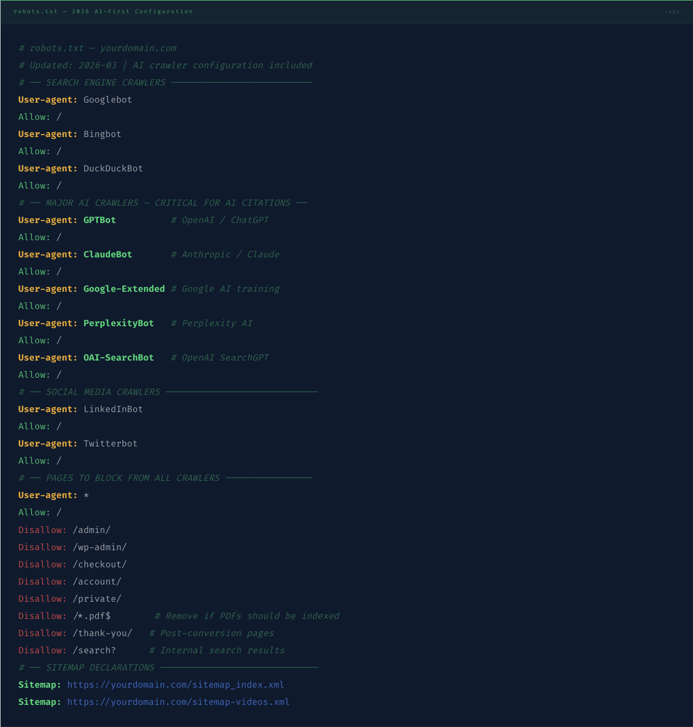The image size is (693, 727).
Task: Click the copy button in the title bar
Action: click(x=672, y=11)
